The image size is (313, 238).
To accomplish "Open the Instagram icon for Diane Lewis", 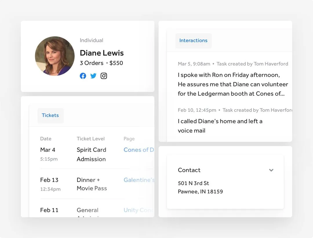I will [x=104, y=76].
